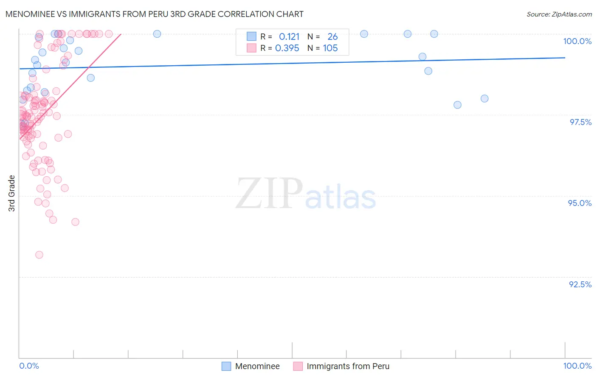Click the 97.5% y-axis label

click(580, 122)
